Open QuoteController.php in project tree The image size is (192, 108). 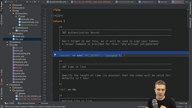click(x=29, y=22)
